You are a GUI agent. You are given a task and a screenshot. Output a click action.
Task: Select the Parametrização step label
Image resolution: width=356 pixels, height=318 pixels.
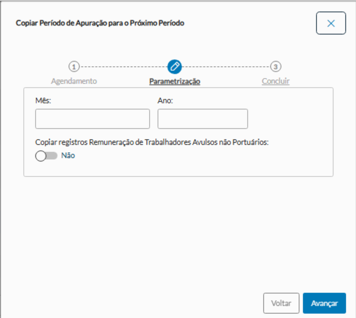click(x=175, y=81)
